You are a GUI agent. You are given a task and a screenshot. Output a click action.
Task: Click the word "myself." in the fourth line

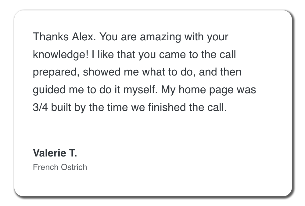coord(140,90)
